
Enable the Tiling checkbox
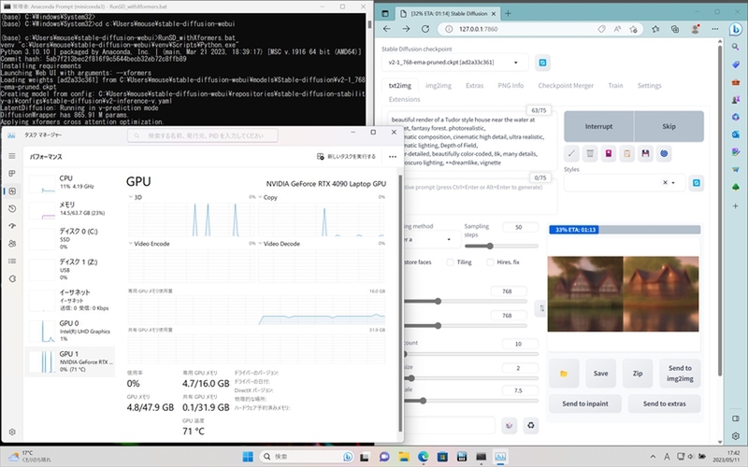click(x=450, y=262)
